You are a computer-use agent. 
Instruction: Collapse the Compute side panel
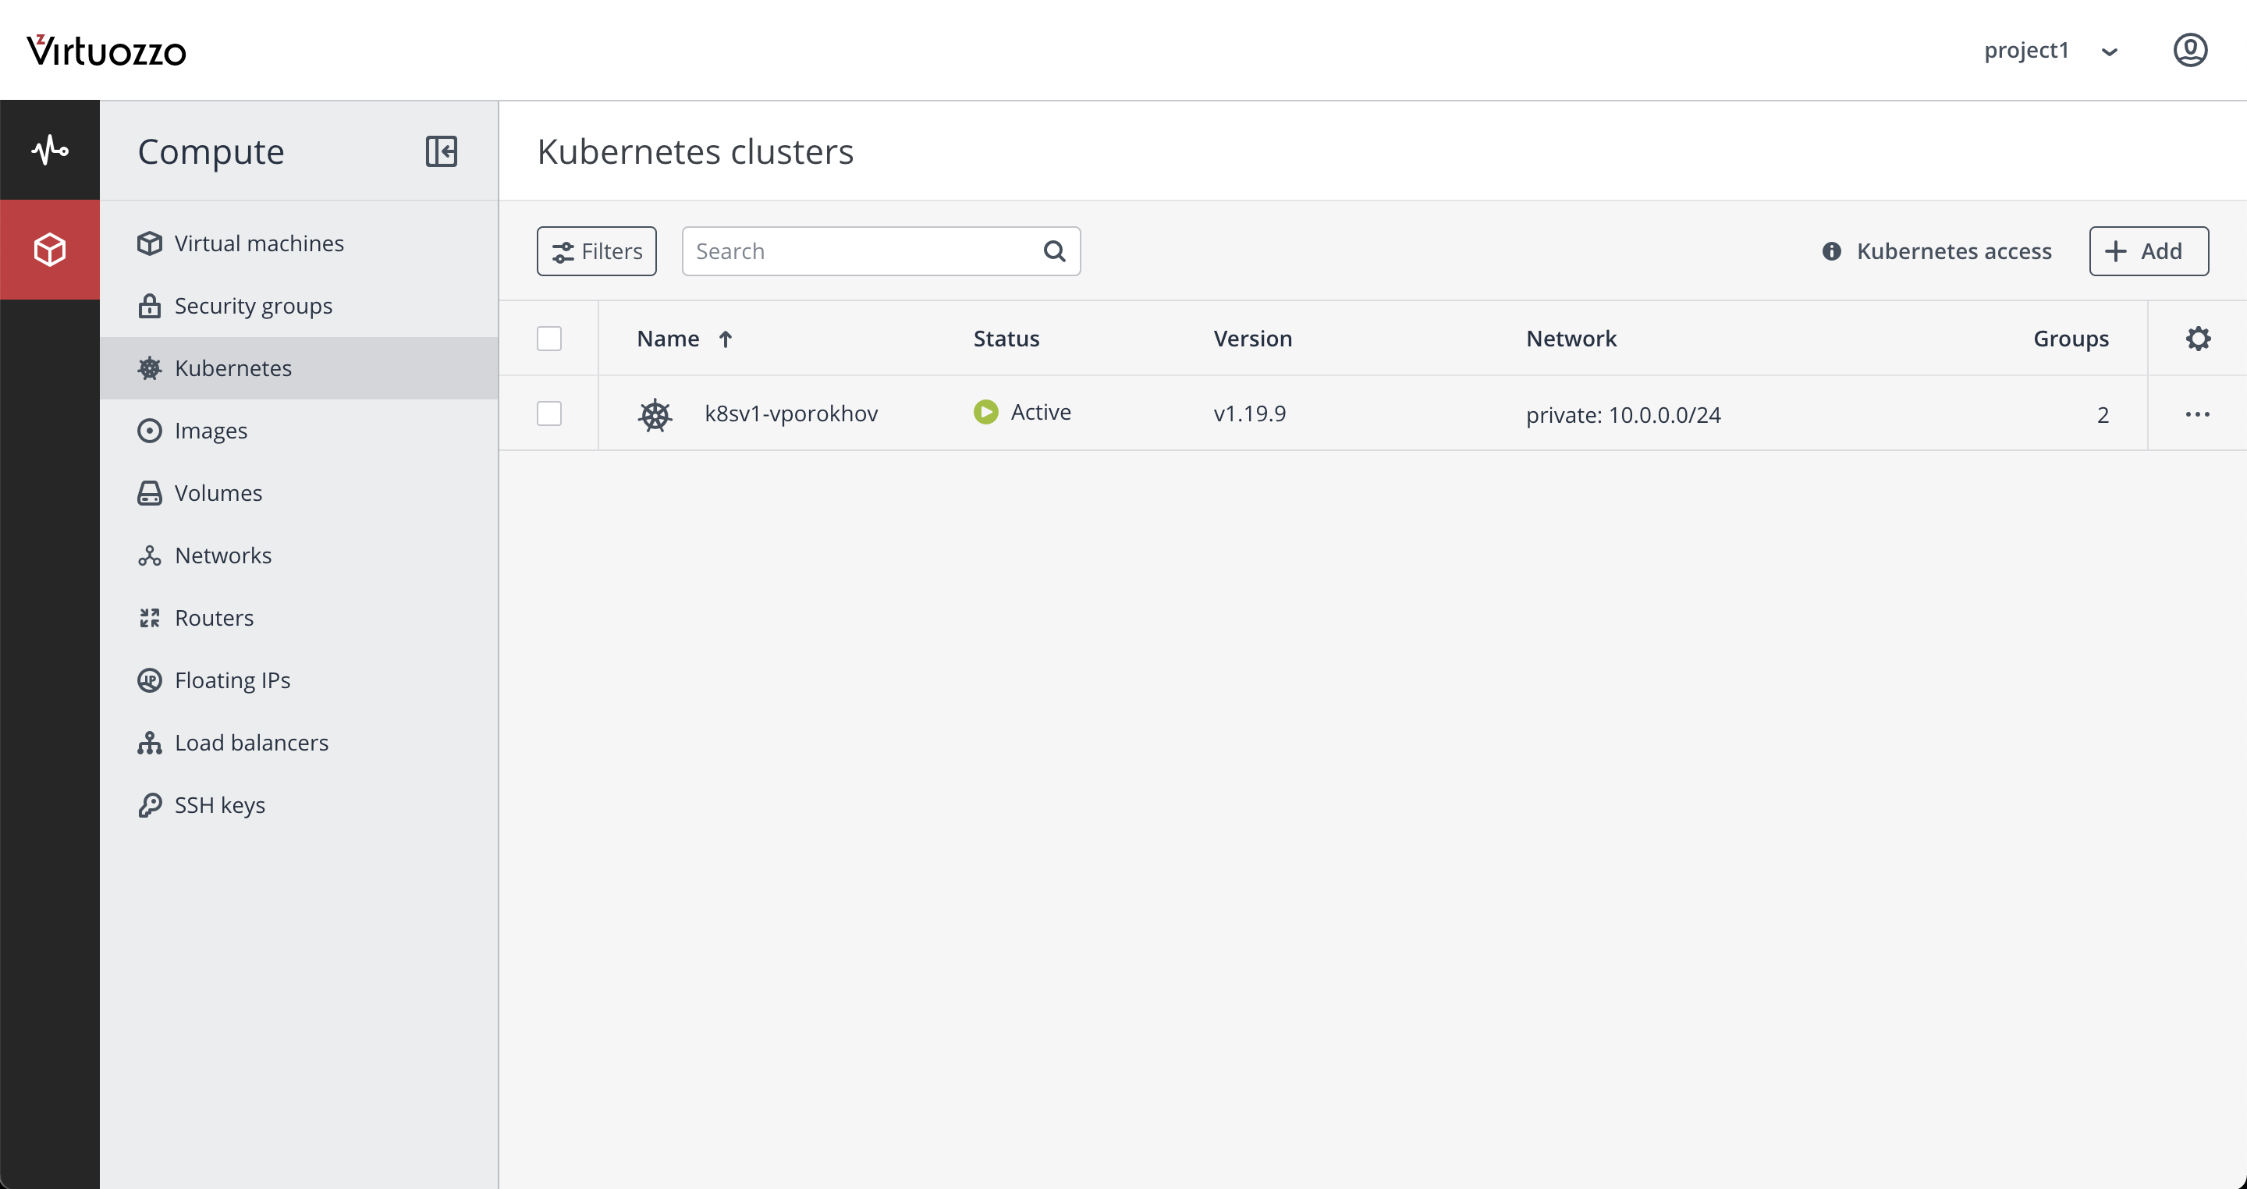point(442,151)
